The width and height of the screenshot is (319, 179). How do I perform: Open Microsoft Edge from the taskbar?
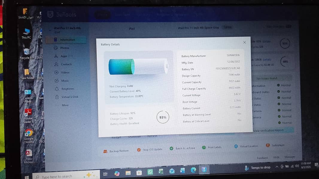coord(193,170)
